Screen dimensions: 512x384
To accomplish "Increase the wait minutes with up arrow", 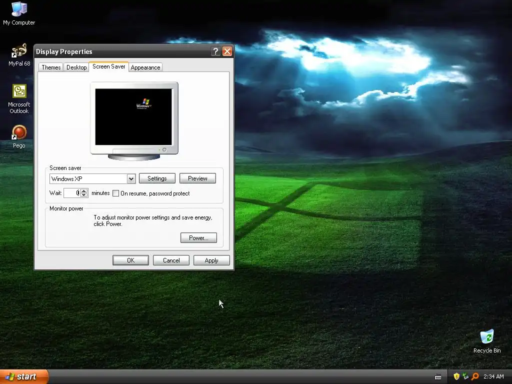I will click(84, 190).
